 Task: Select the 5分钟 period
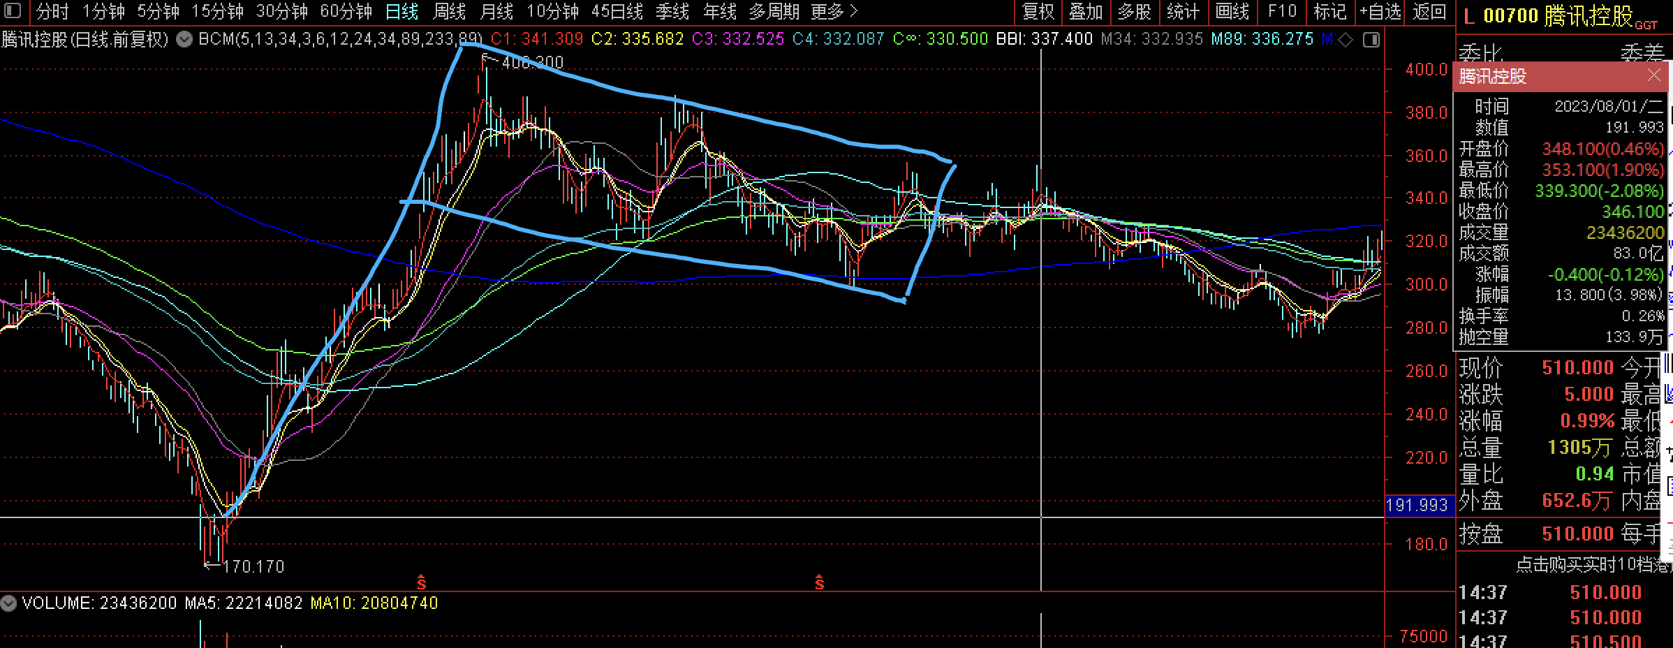click(x=158, y=11)
